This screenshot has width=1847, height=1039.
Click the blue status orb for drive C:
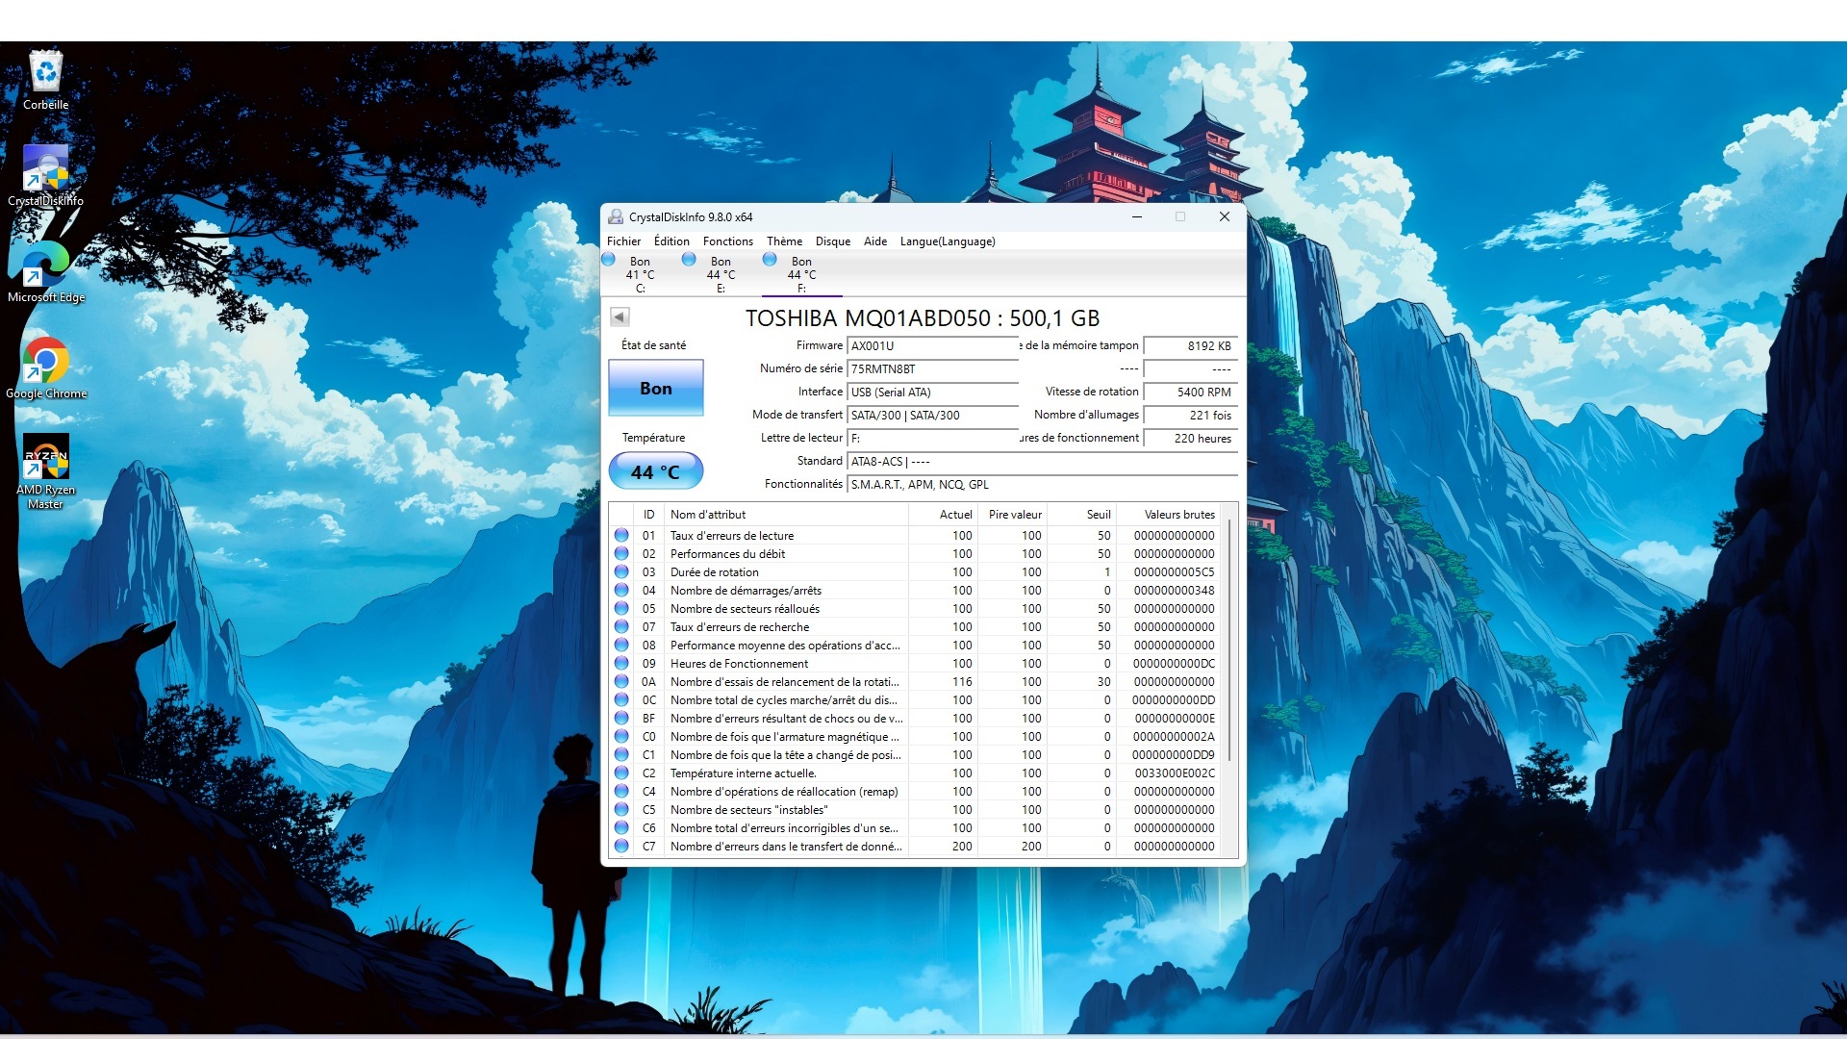pyautogui.click(x=608, y=260)
